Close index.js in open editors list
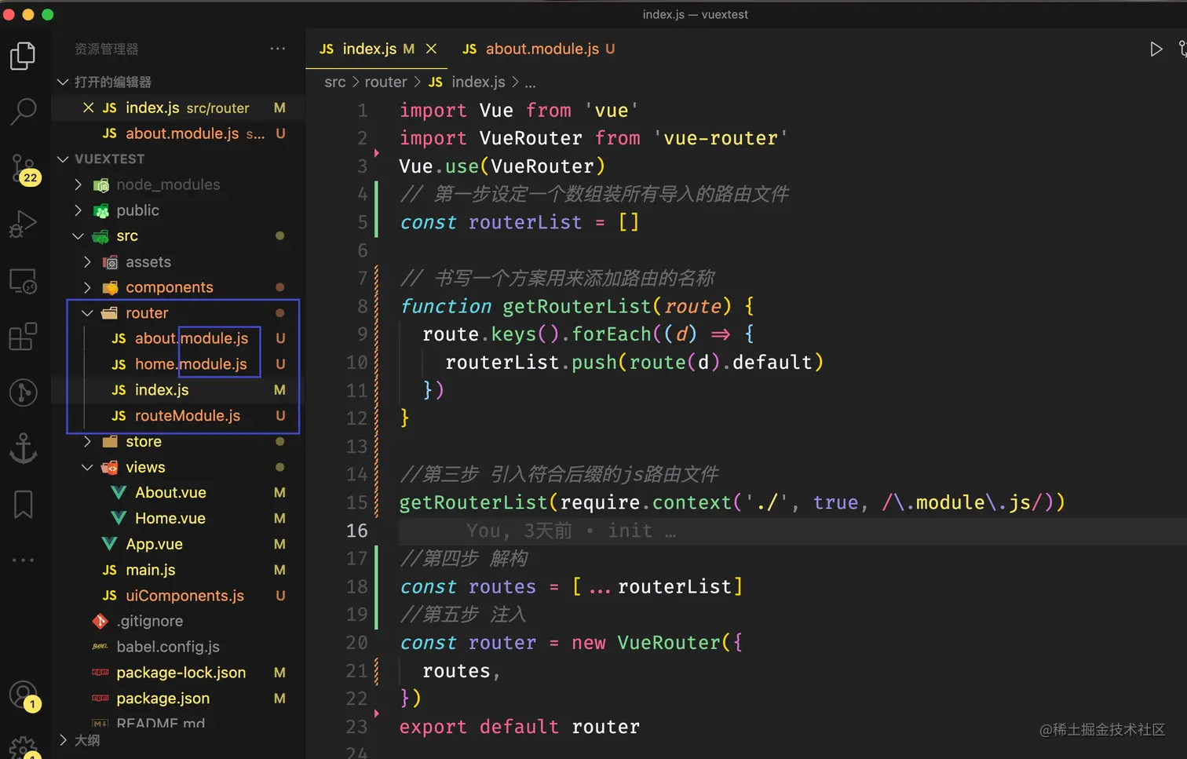The image size is (1187, 759). (x=88, y=108)
